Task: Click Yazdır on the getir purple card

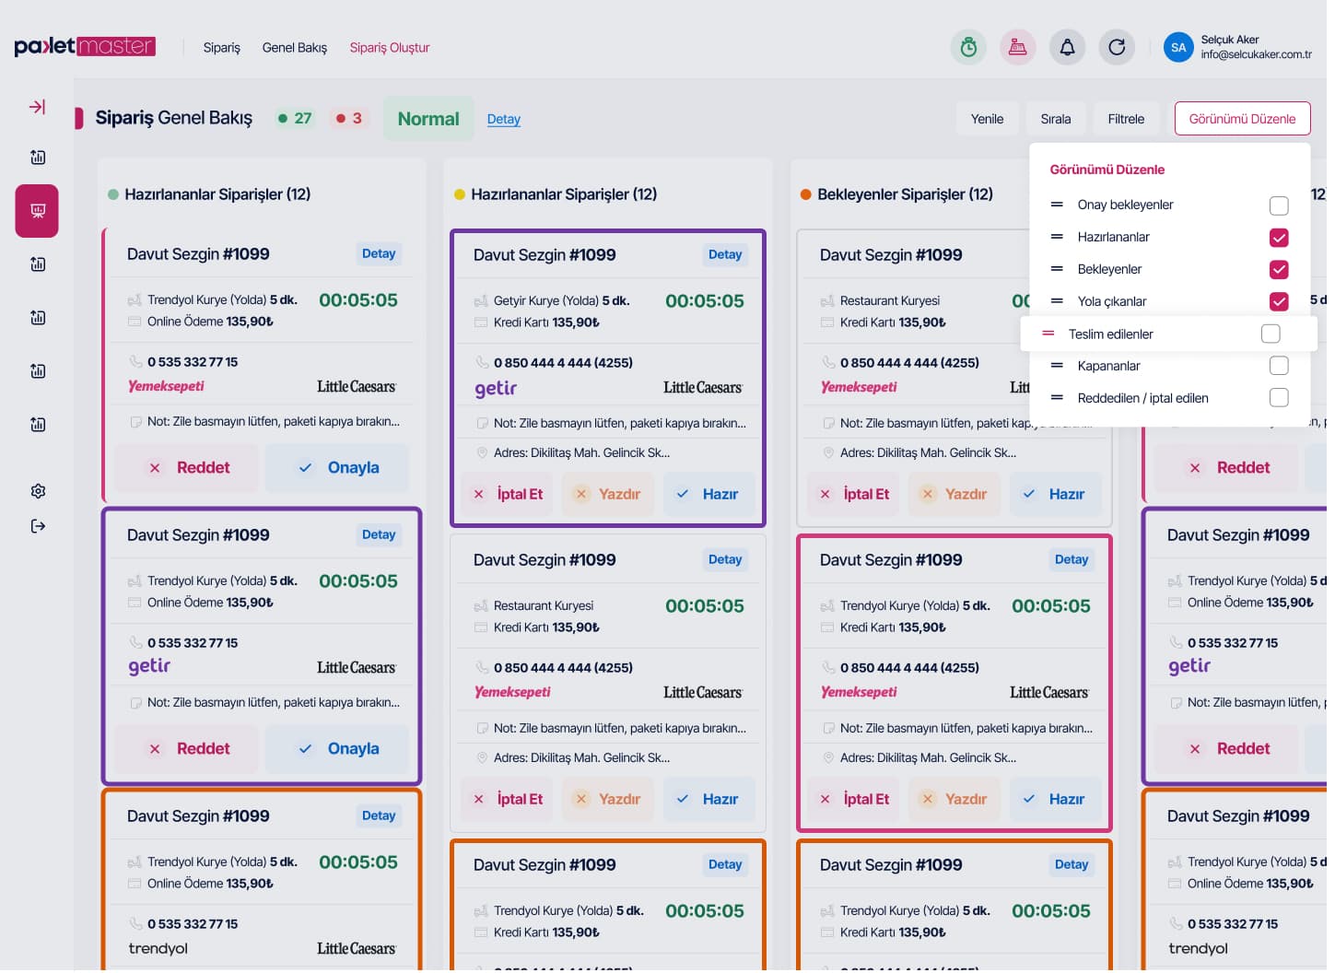Action: (x=608, y=495)
